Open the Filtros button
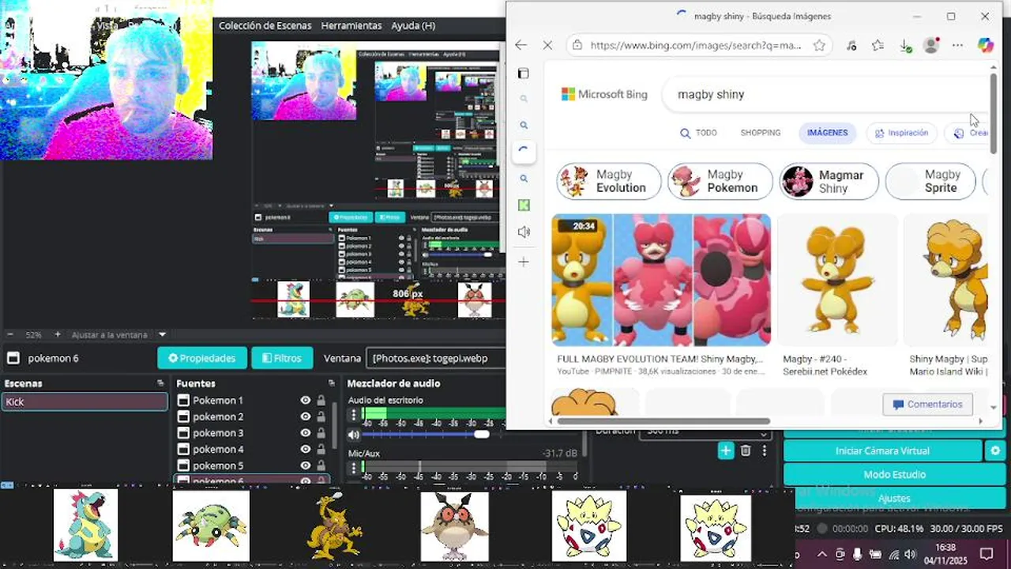The width and height of the screenshot is (1011, 569). coord(282,358)
